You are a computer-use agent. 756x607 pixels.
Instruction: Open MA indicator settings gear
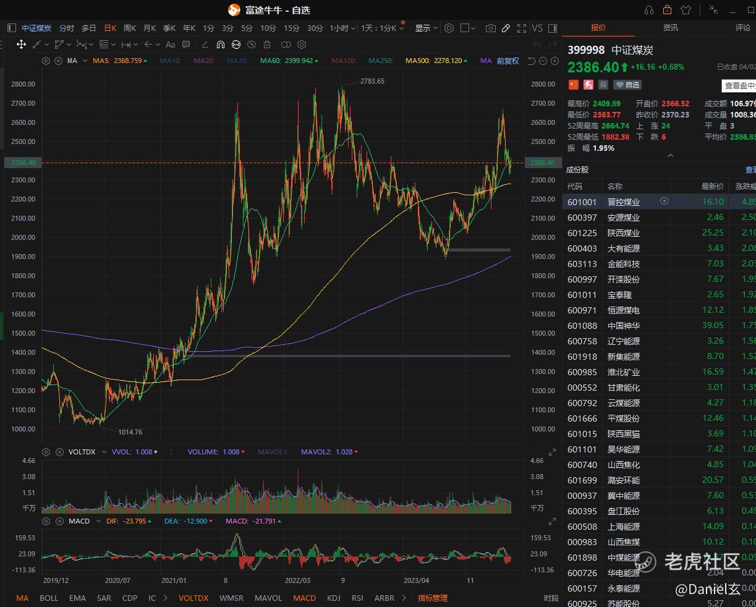coord(46,61)
